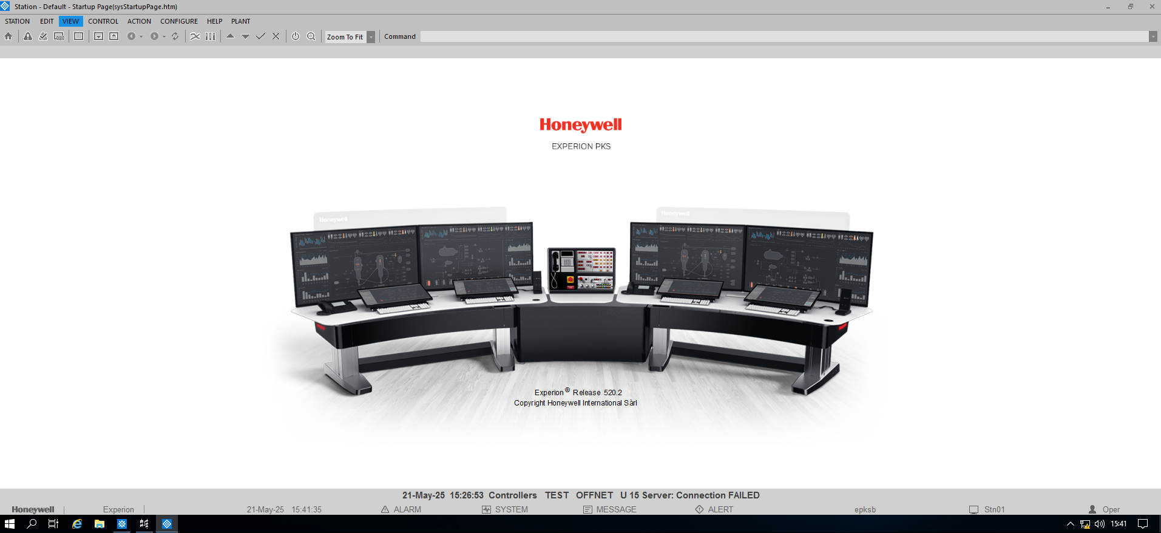
Task: Click the red Honeywell logo on page
Action: point(581,125)
